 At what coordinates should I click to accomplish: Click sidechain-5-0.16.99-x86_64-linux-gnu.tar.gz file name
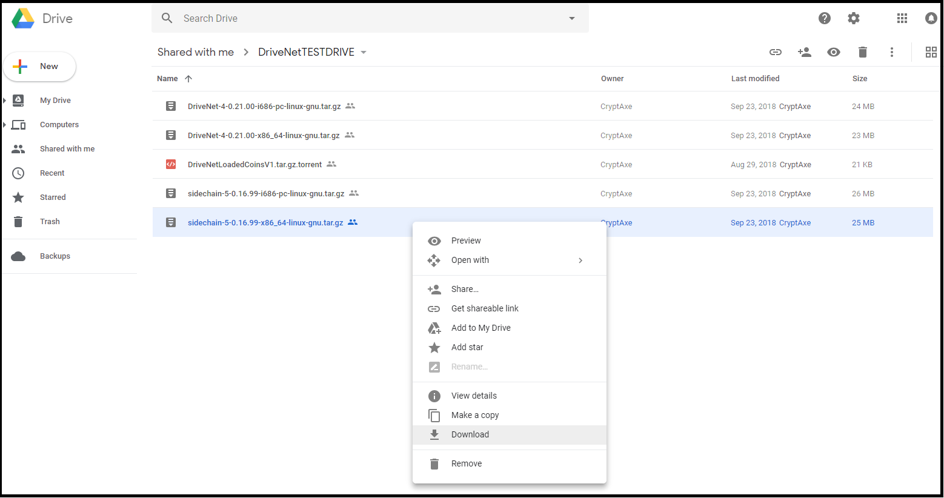pos(265,223)
